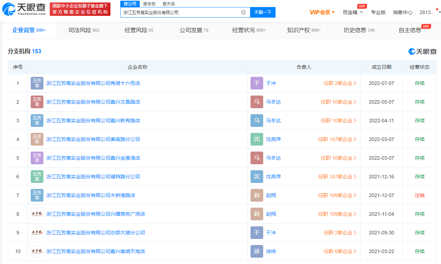Expand 任职 6家企业 for 徐炜
The image size is (441, 264).
point(340,251)
